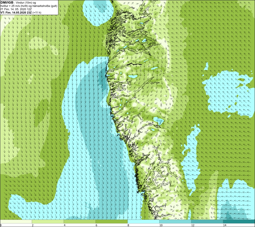Image resolution: width=255 pixels, height=227 pixels.
Task: Click the '12' label on the color scale
Action: pos(193,225)
